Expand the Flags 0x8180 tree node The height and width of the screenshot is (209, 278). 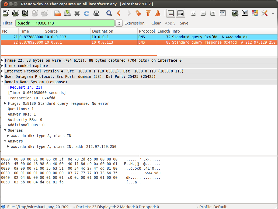pos(5,103)
